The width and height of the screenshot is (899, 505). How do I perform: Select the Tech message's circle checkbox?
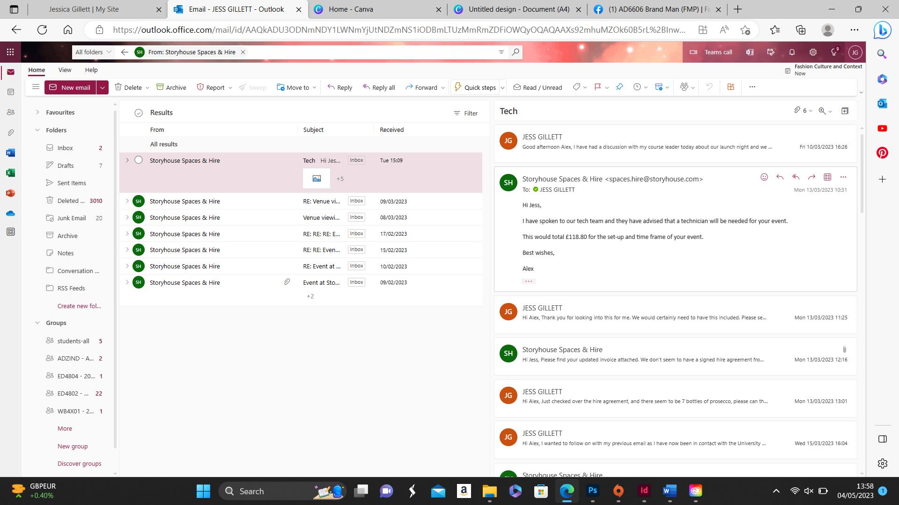tap(138, 160)
